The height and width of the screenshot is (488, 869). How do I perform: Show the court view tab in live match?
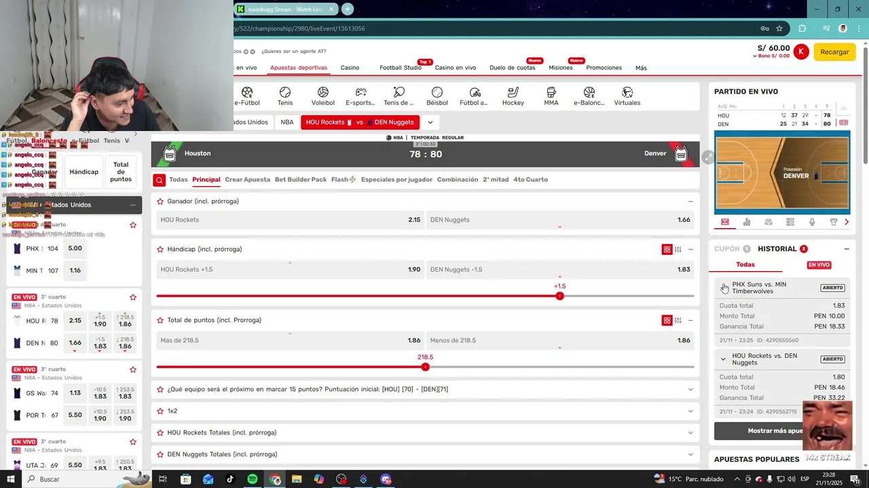point(725,222)
